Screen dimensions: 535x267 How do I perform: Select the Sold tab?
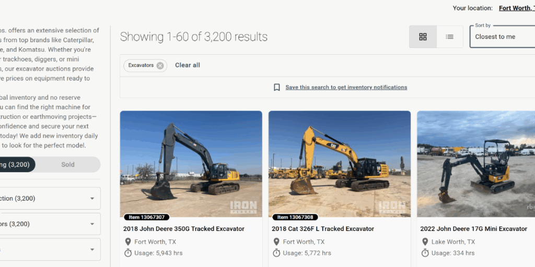pyautogui.click(x=68, y=164)
